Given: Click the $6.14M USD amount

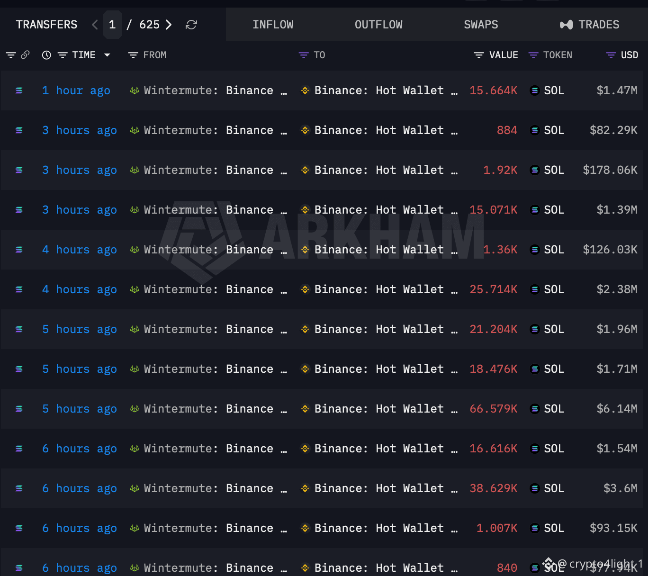Looking at the screenshot, I should (617, 409).
